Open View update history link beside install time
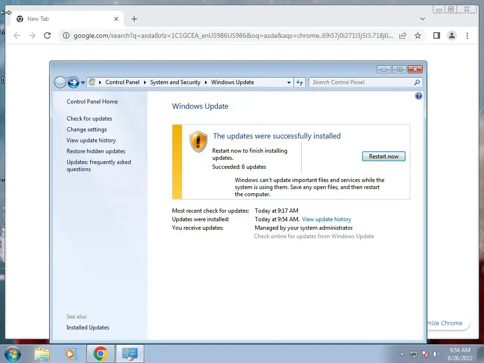Screen dimensions: 484x363 point(327,219)
